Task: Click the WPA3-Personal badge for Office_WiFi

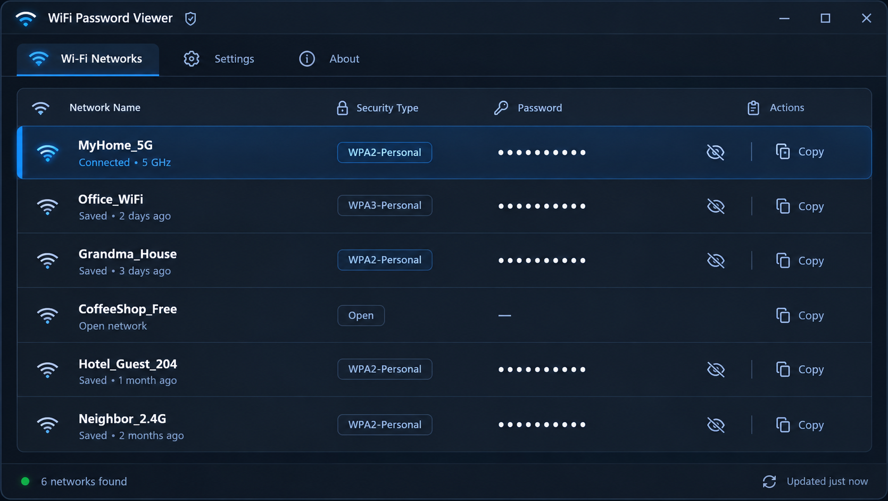Action: (x=385, y=205)
